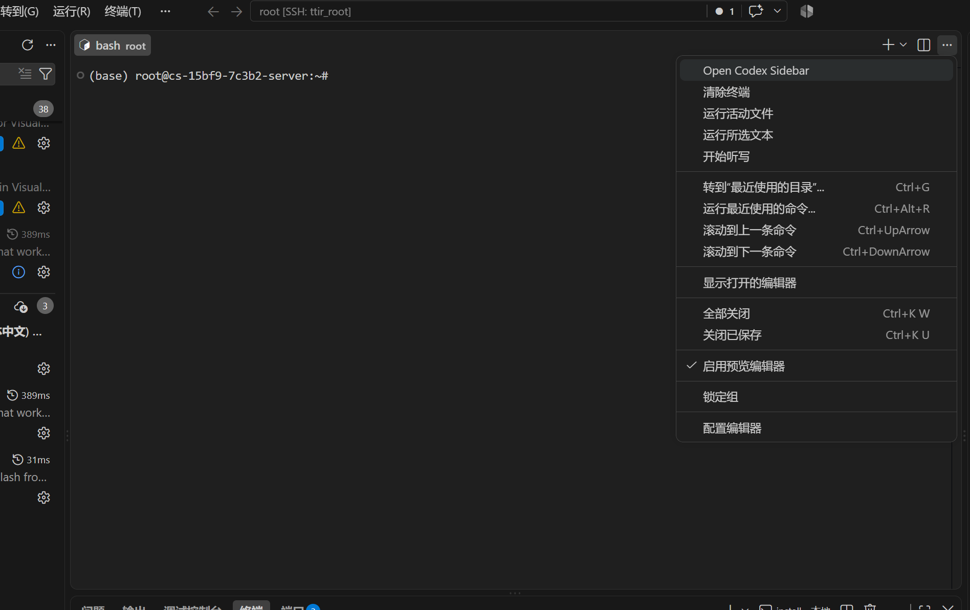Focus the terminal prompt line

pyautogui.click(x=209, y=76)
